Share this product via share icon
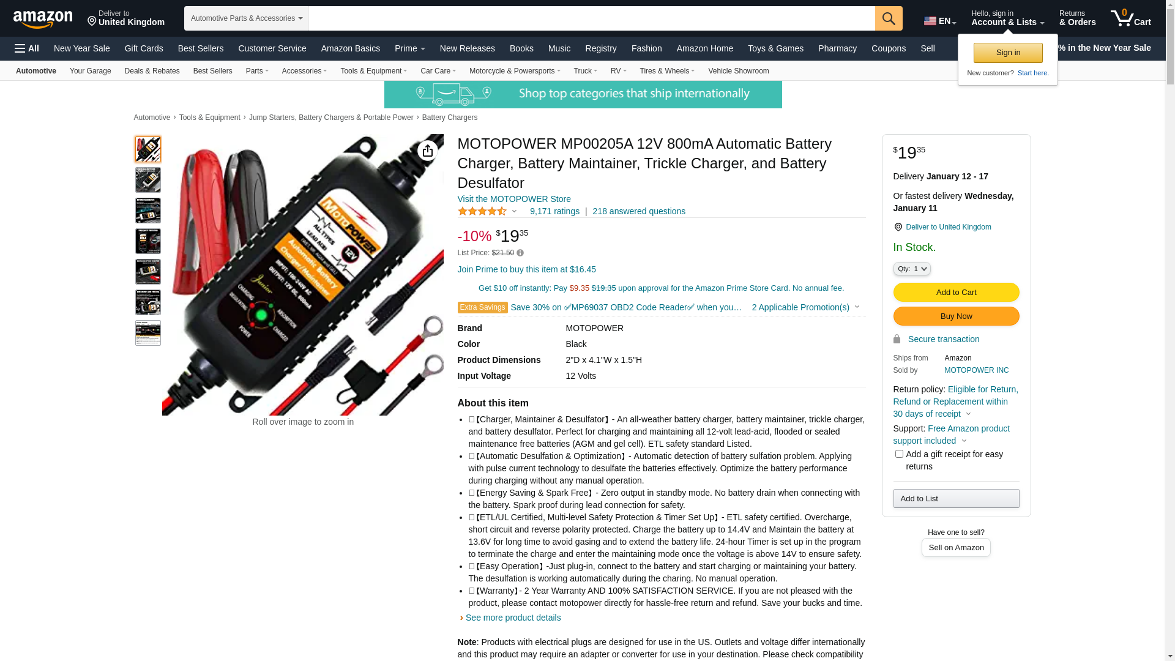 tap(428, 151)
